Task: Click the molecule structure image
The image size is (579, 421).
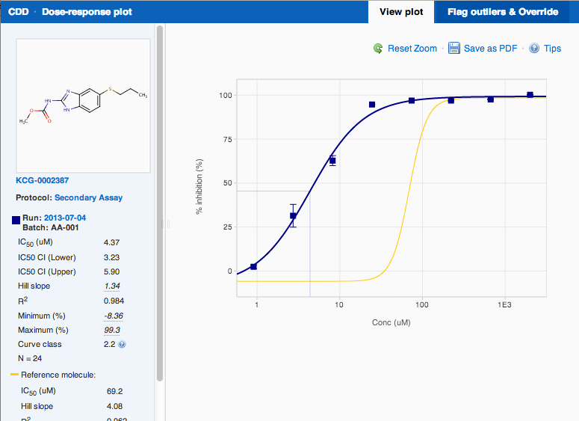Action: click(x=83, y=105)
